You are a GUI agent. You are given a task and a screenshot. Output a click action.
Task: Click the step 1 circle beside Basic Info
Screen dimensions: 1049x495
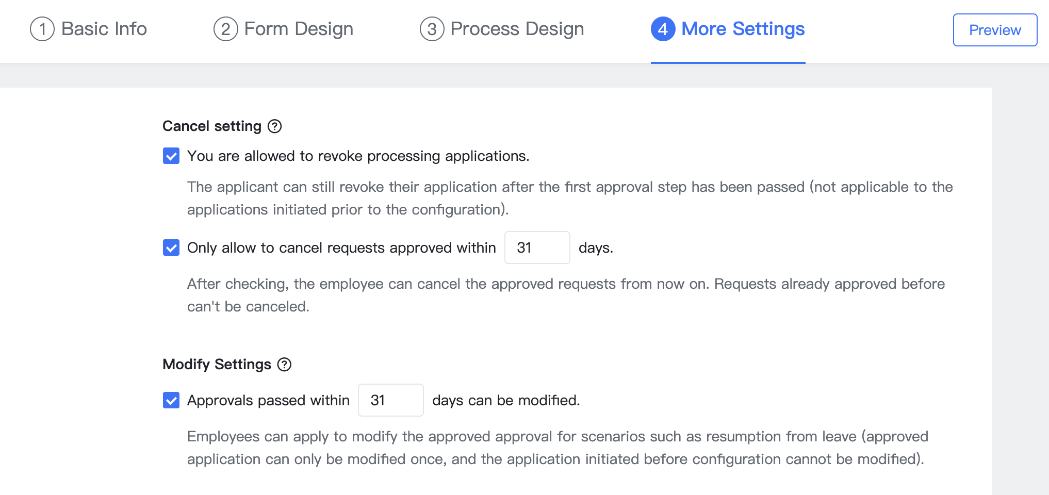point(42,29)
